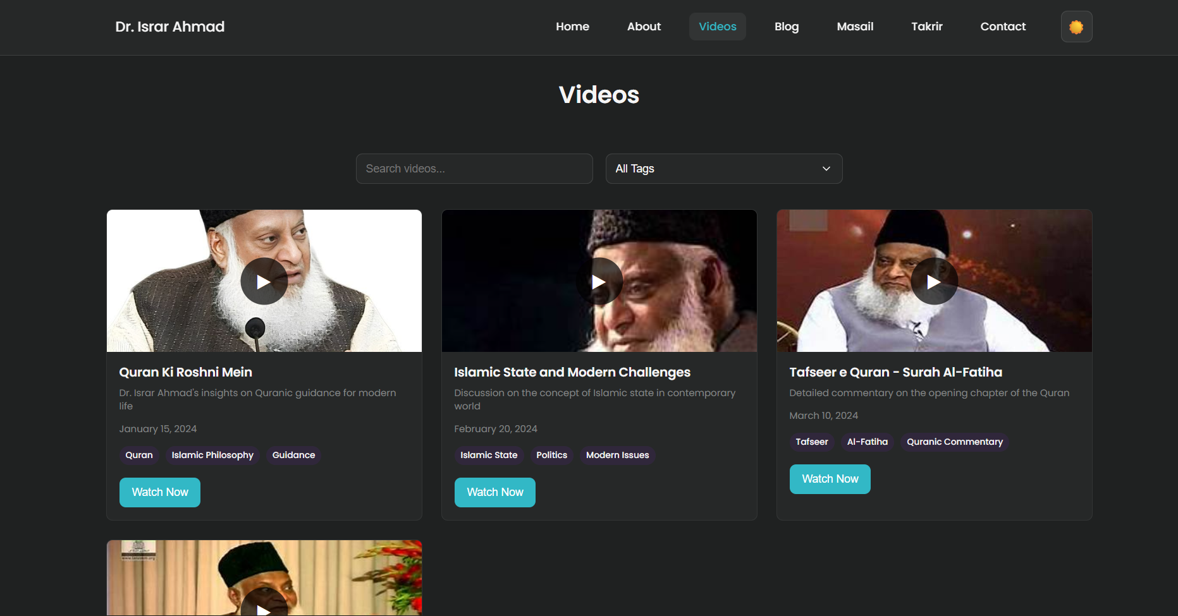Visit the Takrir page
The image size is (1178, 616).
(926, 27)
